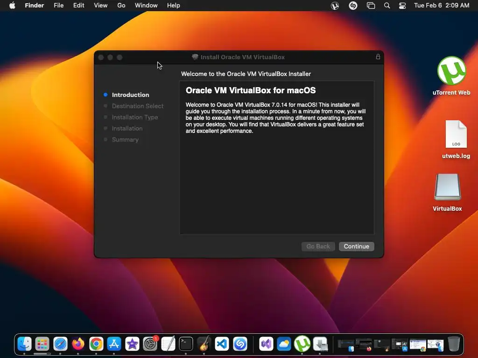Click Continue in the VirtualBox installer

(356, 246)
